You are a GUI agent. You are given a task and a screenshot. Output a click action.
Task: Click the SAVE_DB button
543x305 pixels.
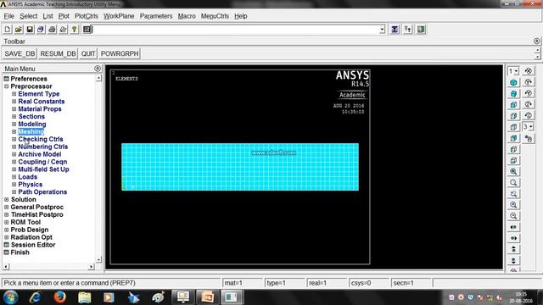point(20,53)
